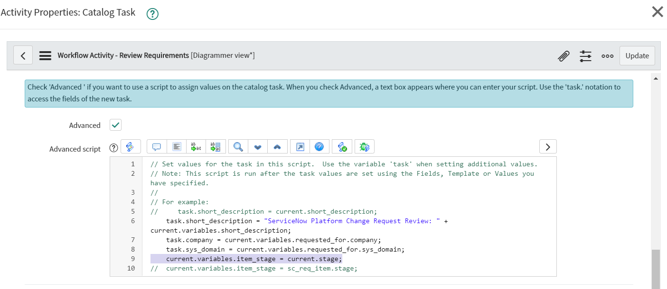Open more options three-dot menu

coord(607,56)
